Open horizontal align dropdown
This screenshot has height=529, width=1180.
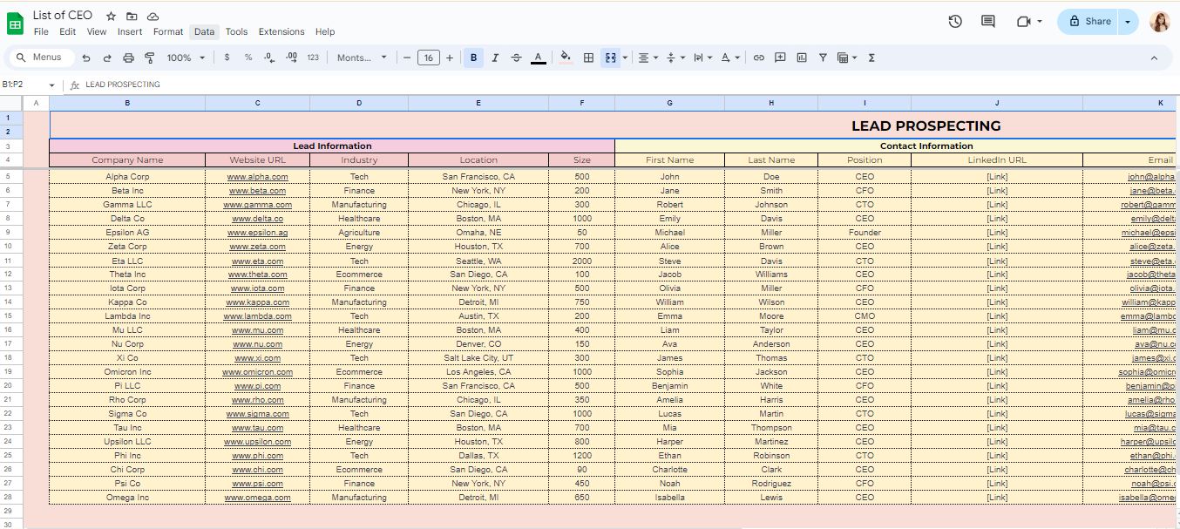coord(648,58)
